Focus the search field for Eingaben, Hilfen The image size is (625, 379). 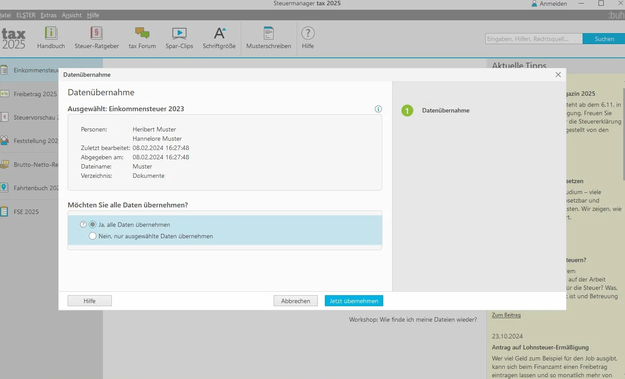[534, 39]
